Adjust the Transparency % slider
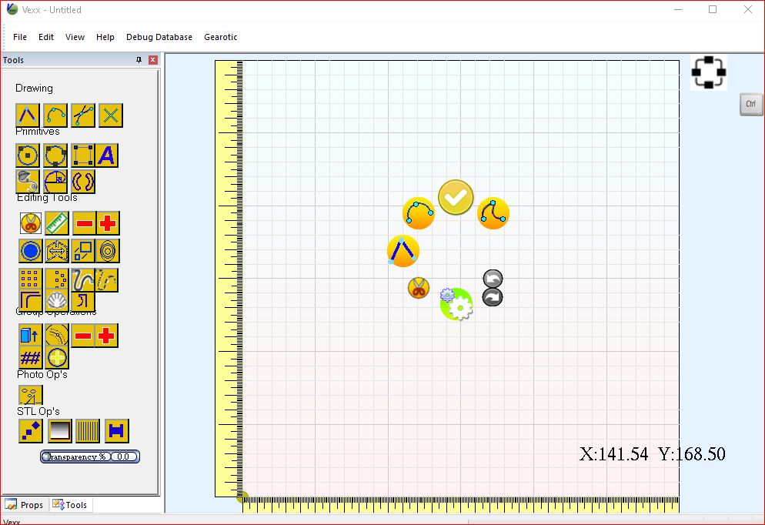The width and height of the screenshot is (765, 525). coord(75,456)
